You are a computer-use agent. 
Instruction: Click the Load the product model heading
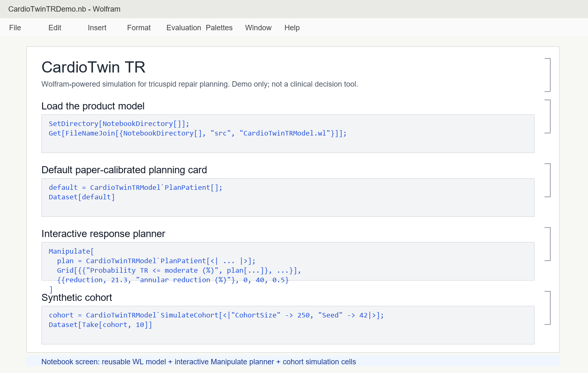tap(93, 106)
